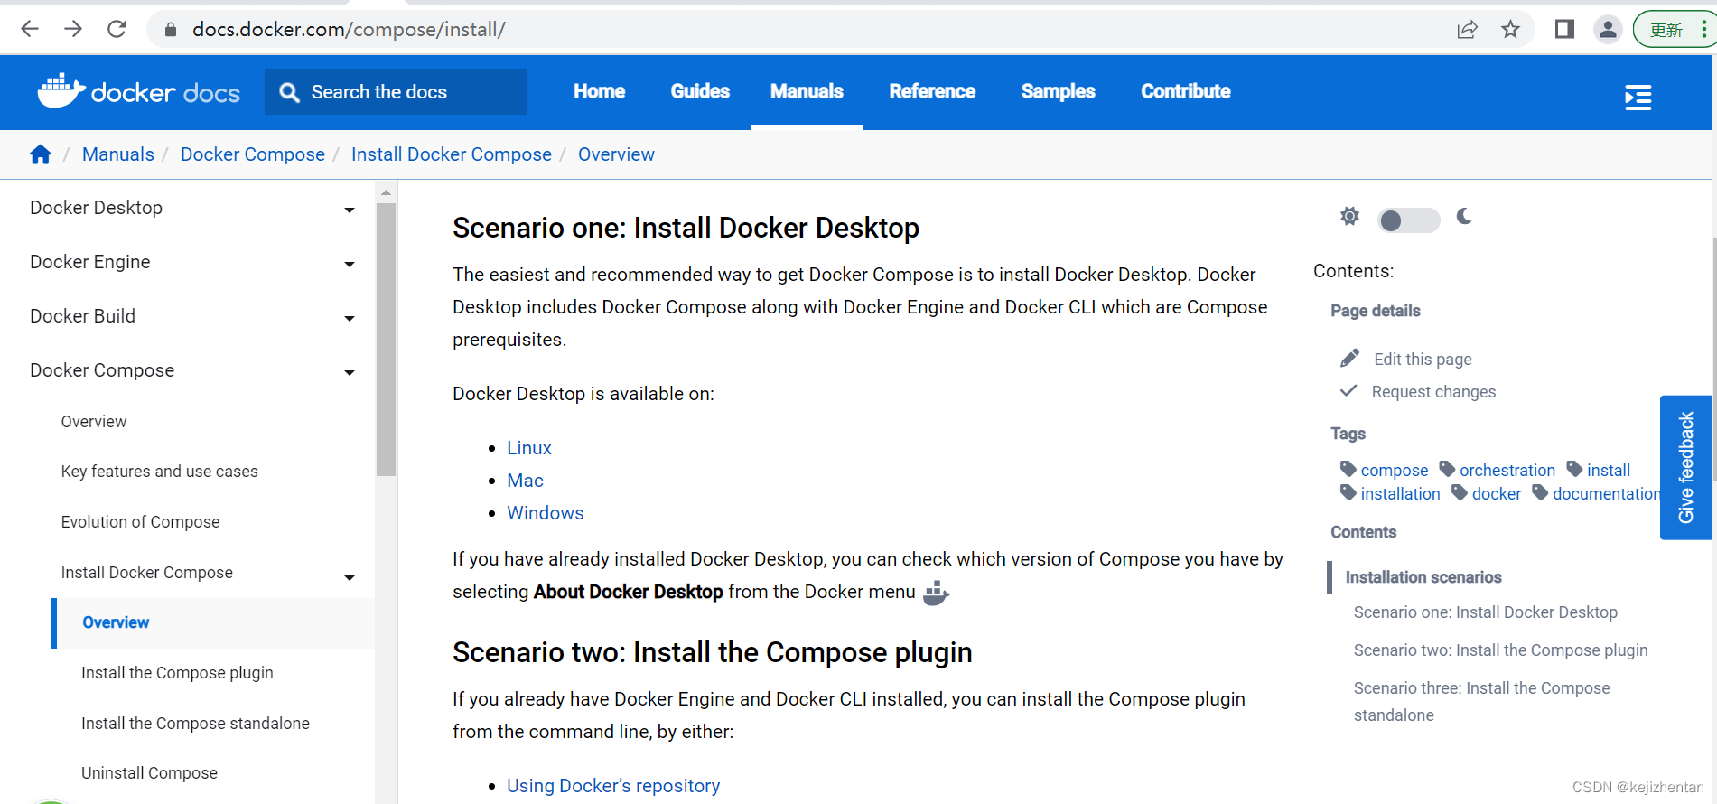Open the Manuals nav tab
The image size is (1717, 804).
pyautogui.click(x=807, y=91)
